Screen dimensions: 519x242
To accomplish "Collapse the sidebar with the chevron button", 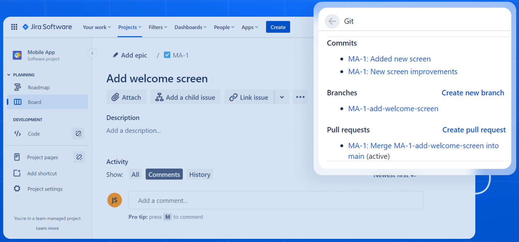I will coord(92,53).
